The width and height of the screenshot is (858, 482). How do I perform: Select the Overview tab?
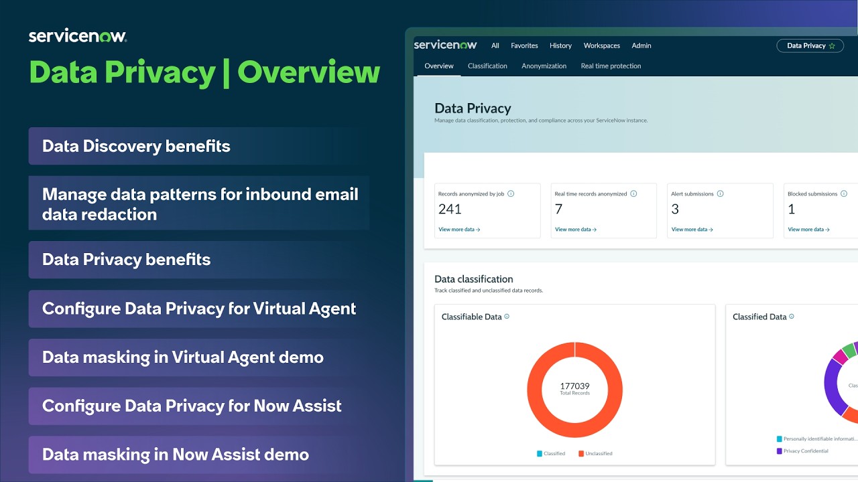(x=439, y=66)
